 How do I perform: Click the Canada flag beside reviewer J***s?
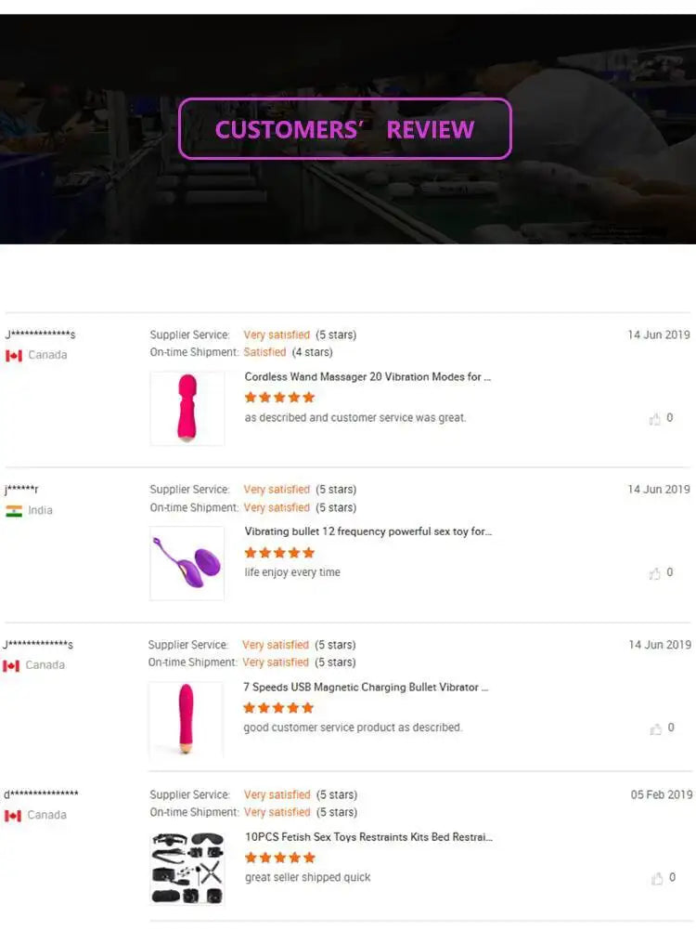(15, 354)
